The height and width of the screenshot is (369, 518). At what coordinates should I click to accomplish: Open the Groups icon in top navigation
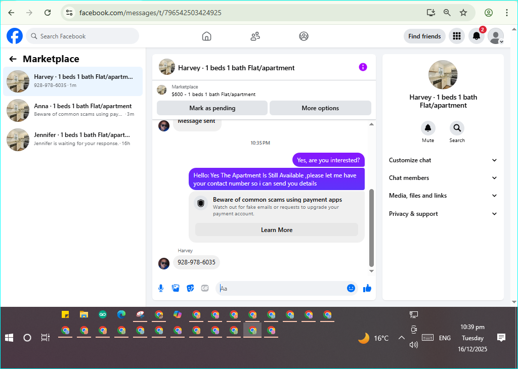click(x=304, y=36)
